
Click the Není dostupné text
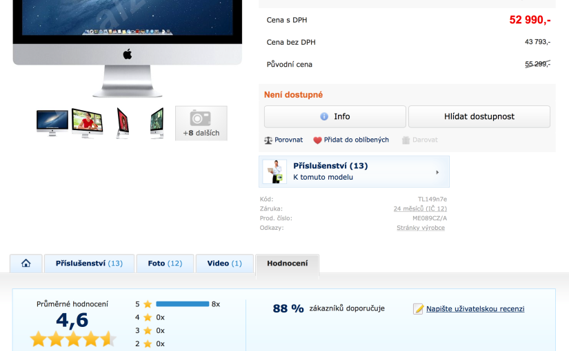(293, 95)
